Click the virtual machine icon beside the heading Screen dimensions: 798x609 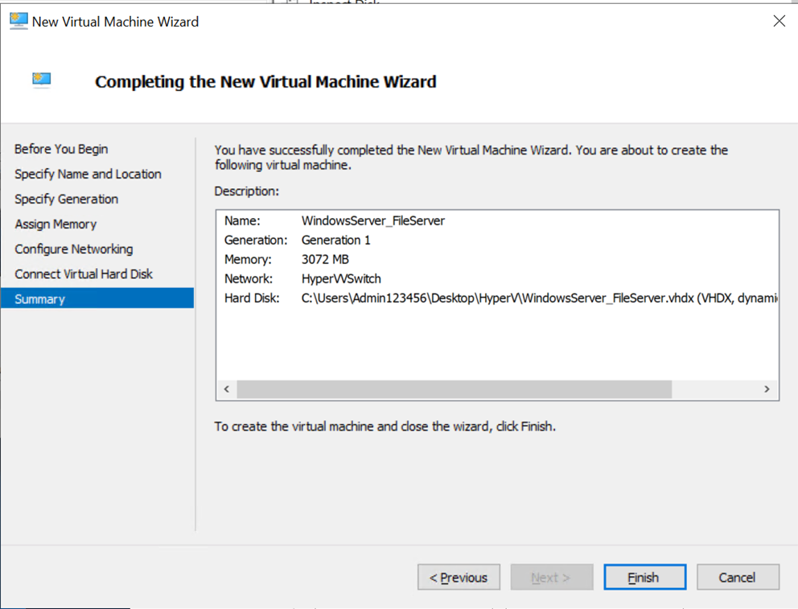[x=42, y=80]
